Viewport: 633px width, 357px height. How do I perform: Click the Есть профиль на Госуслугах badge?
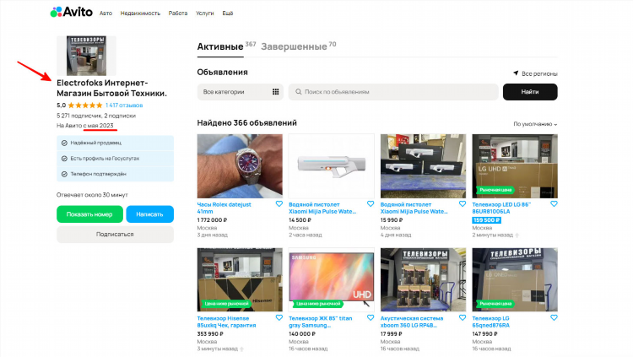115,159
